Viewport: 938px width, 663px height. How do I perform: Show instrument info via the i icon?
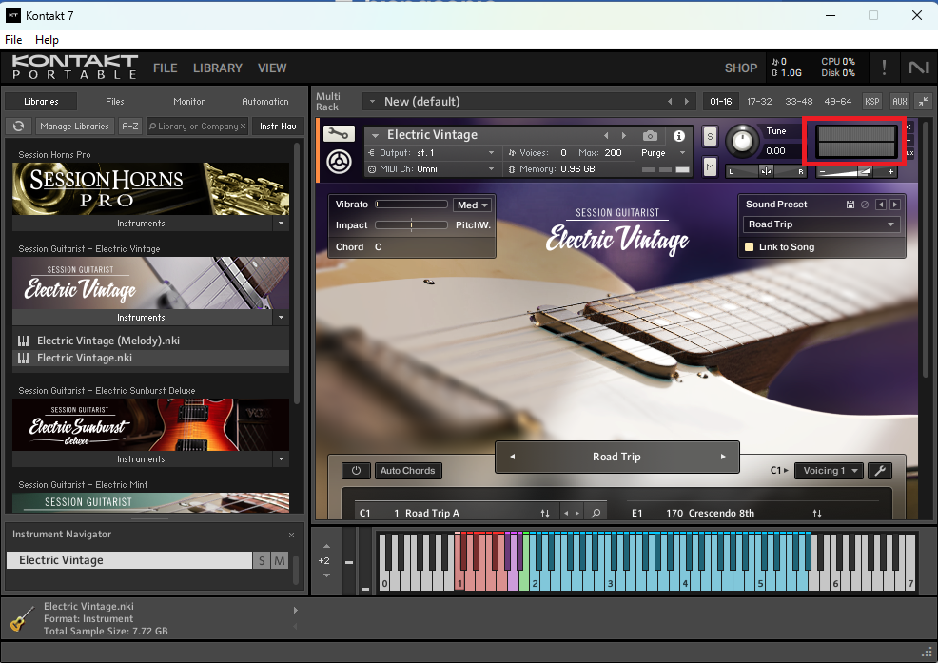pyautogui.click(x=679, y=136)
